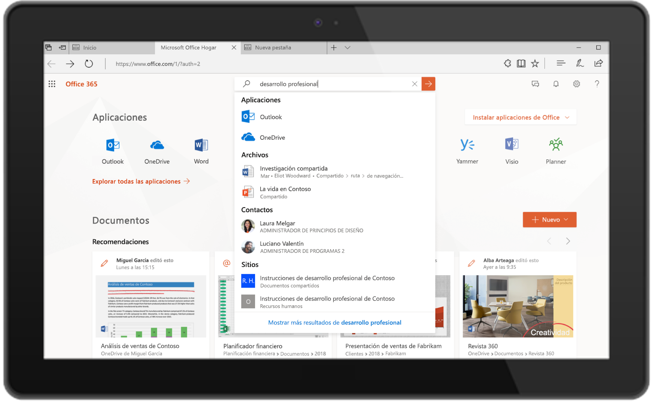Viewport: 653px width, 402px height.
Task: Click the Office 365 home link
Action: click(81, 84)
